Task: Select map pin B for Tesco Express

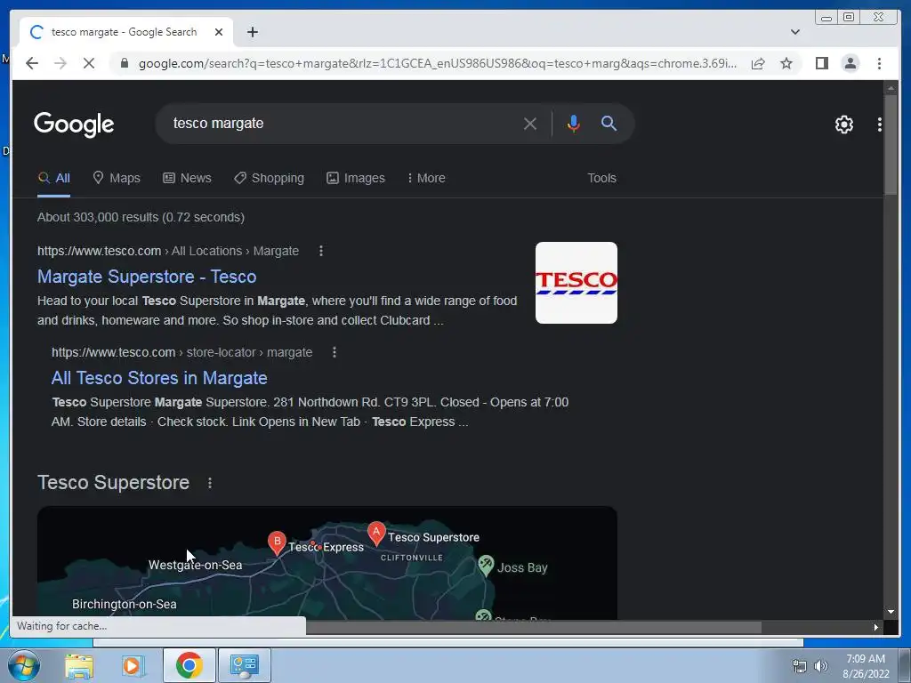Action: coord(277,542)
